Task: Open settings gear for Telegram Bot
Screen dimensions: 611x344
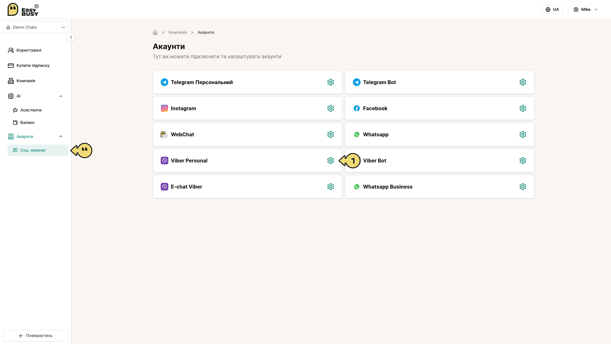Action: [523, 82]
